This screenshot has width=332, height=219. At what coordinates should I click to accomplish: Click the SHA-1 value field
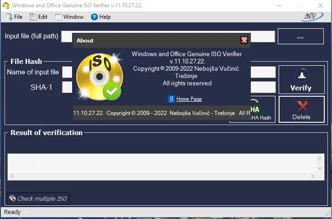[x=169, y=87]
